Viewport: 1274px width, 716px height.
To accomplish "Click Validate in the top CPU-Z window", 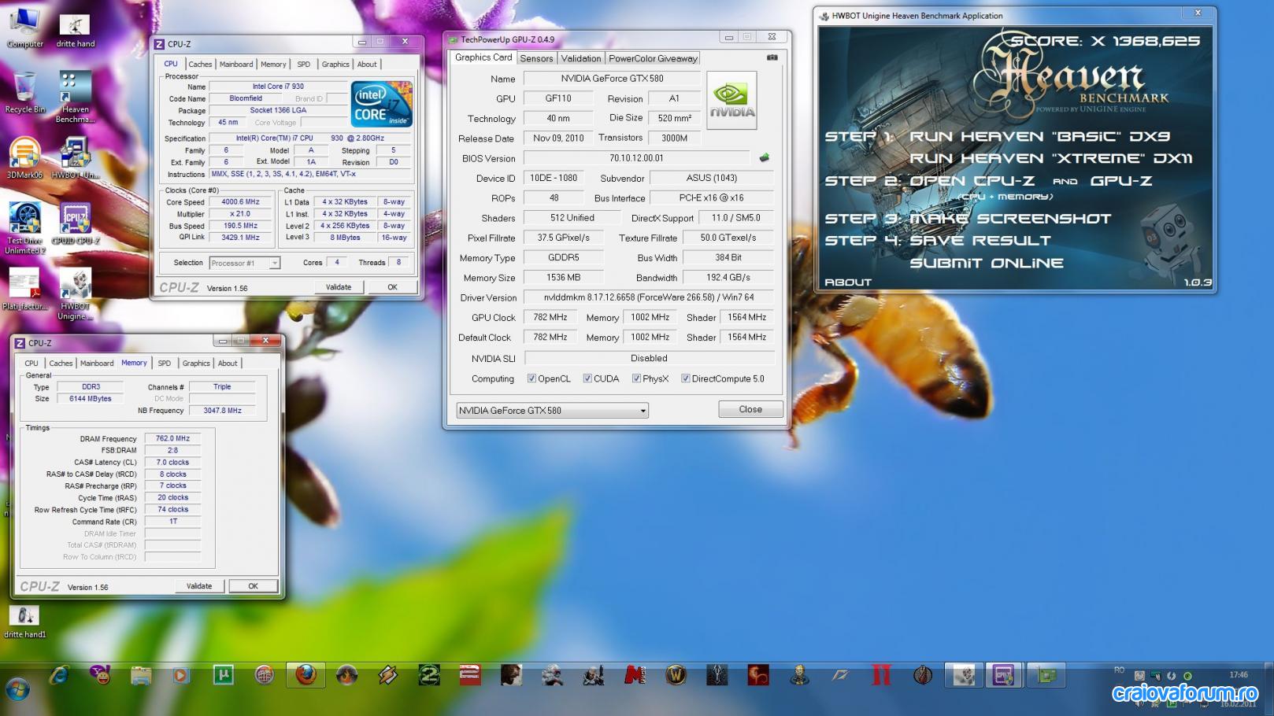I will (339, 287).
